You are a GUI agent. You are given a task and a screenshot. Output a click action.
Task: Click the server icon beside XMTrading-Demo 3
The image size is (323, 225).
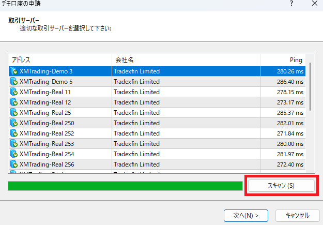tap(14, 71)
